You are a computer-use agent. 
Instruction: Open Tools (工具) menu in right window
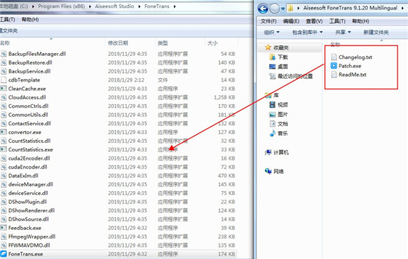click(337, 21)
